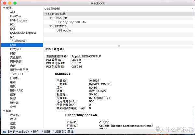The image size is (195, 135).
Task: Select 并行 SCSI in the sidebar
Action: point(17,74)
